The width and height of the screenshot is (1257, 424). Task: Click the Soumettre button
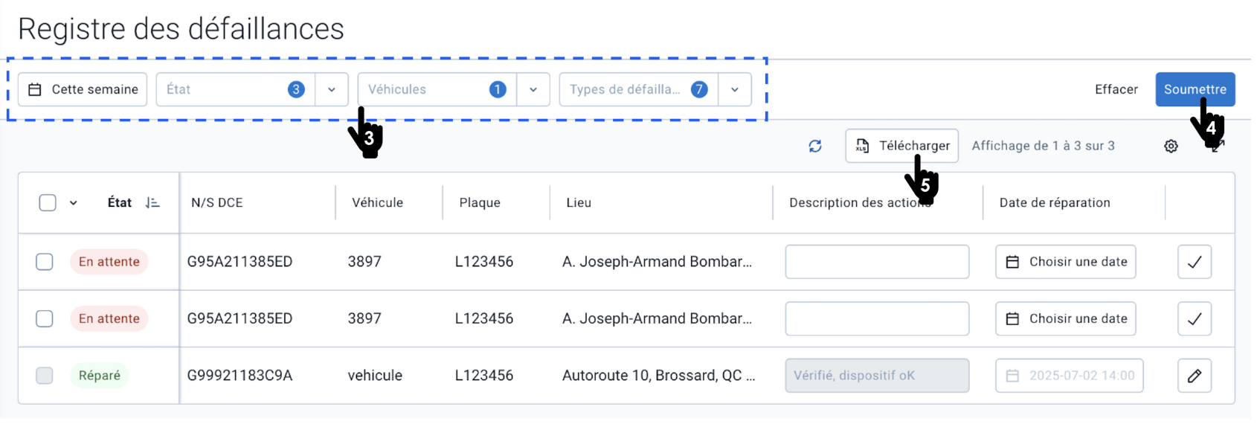pyautogui.click(x=1195, y=89)
